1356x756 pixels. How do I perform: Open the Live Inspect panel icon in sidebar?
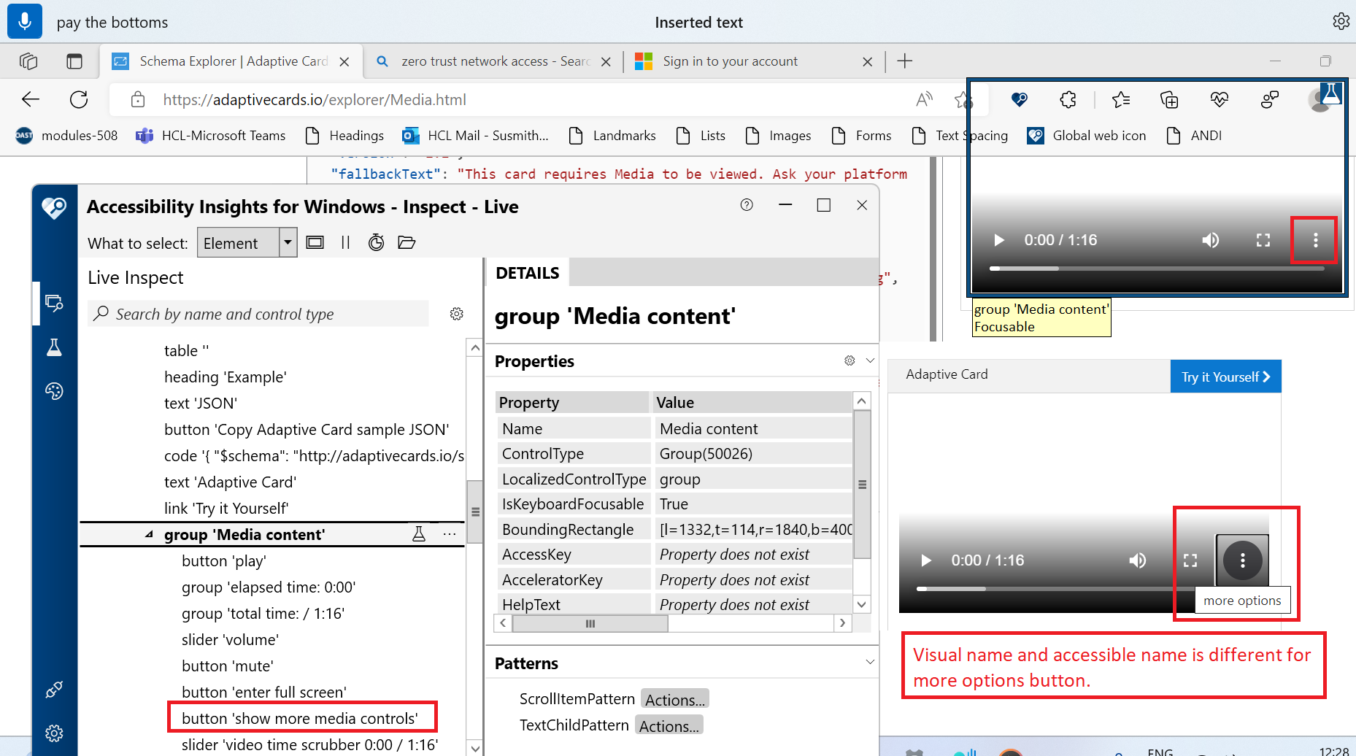[54, 303]
